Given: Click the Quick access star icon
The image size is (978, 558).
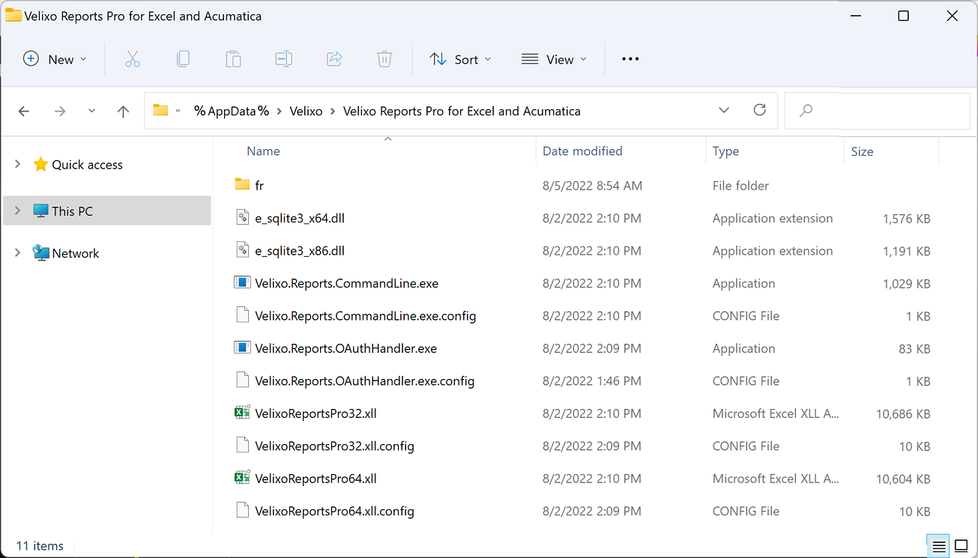Looking at the screenshot, I should click(x=40, y=164).
